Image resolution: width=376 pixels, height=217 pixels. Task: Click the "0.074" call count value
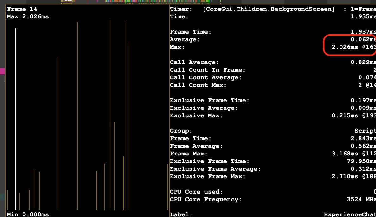367,77
